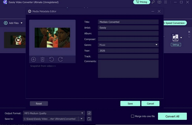Click into the Comments text area
The height and width of the screenshot is (125, 192).
128,69
